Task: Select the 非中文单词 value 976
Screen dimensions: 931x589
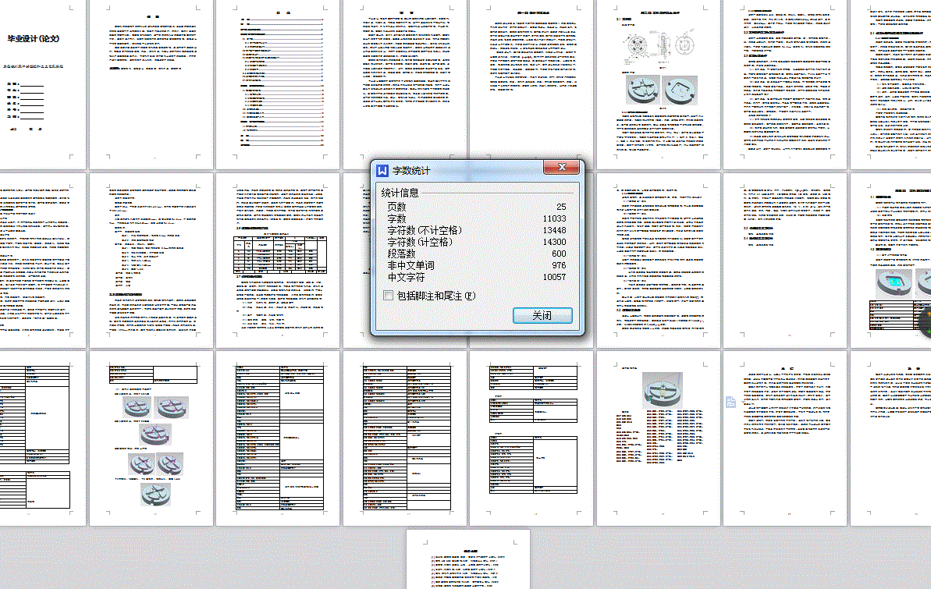Action: coord(559,265)
